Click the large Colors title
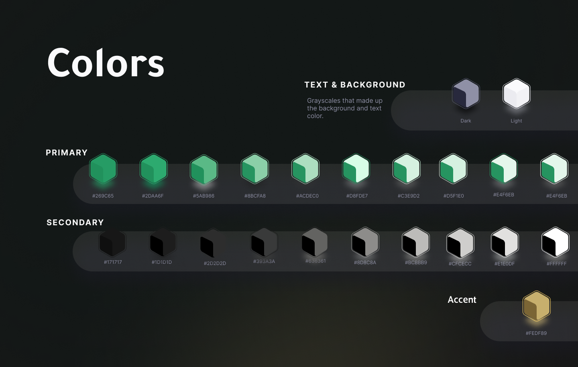This screenshot has height=367, width=578. (x=106, y=63)
